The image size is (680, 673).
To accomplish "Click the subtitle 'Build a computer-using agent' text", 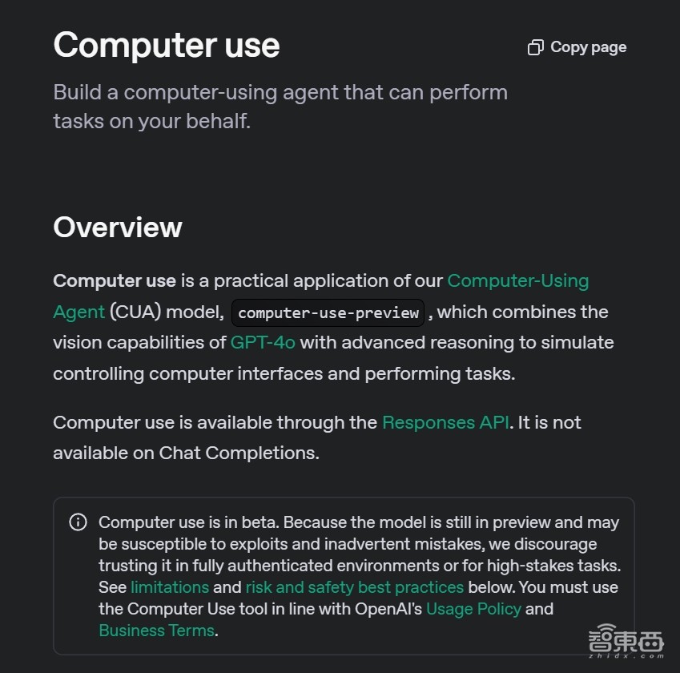I will (x=280, y=93).
